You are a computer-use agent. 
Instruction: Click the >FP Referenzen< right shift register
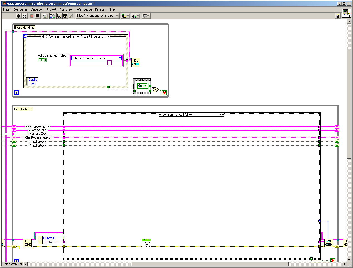coord(337,127)
